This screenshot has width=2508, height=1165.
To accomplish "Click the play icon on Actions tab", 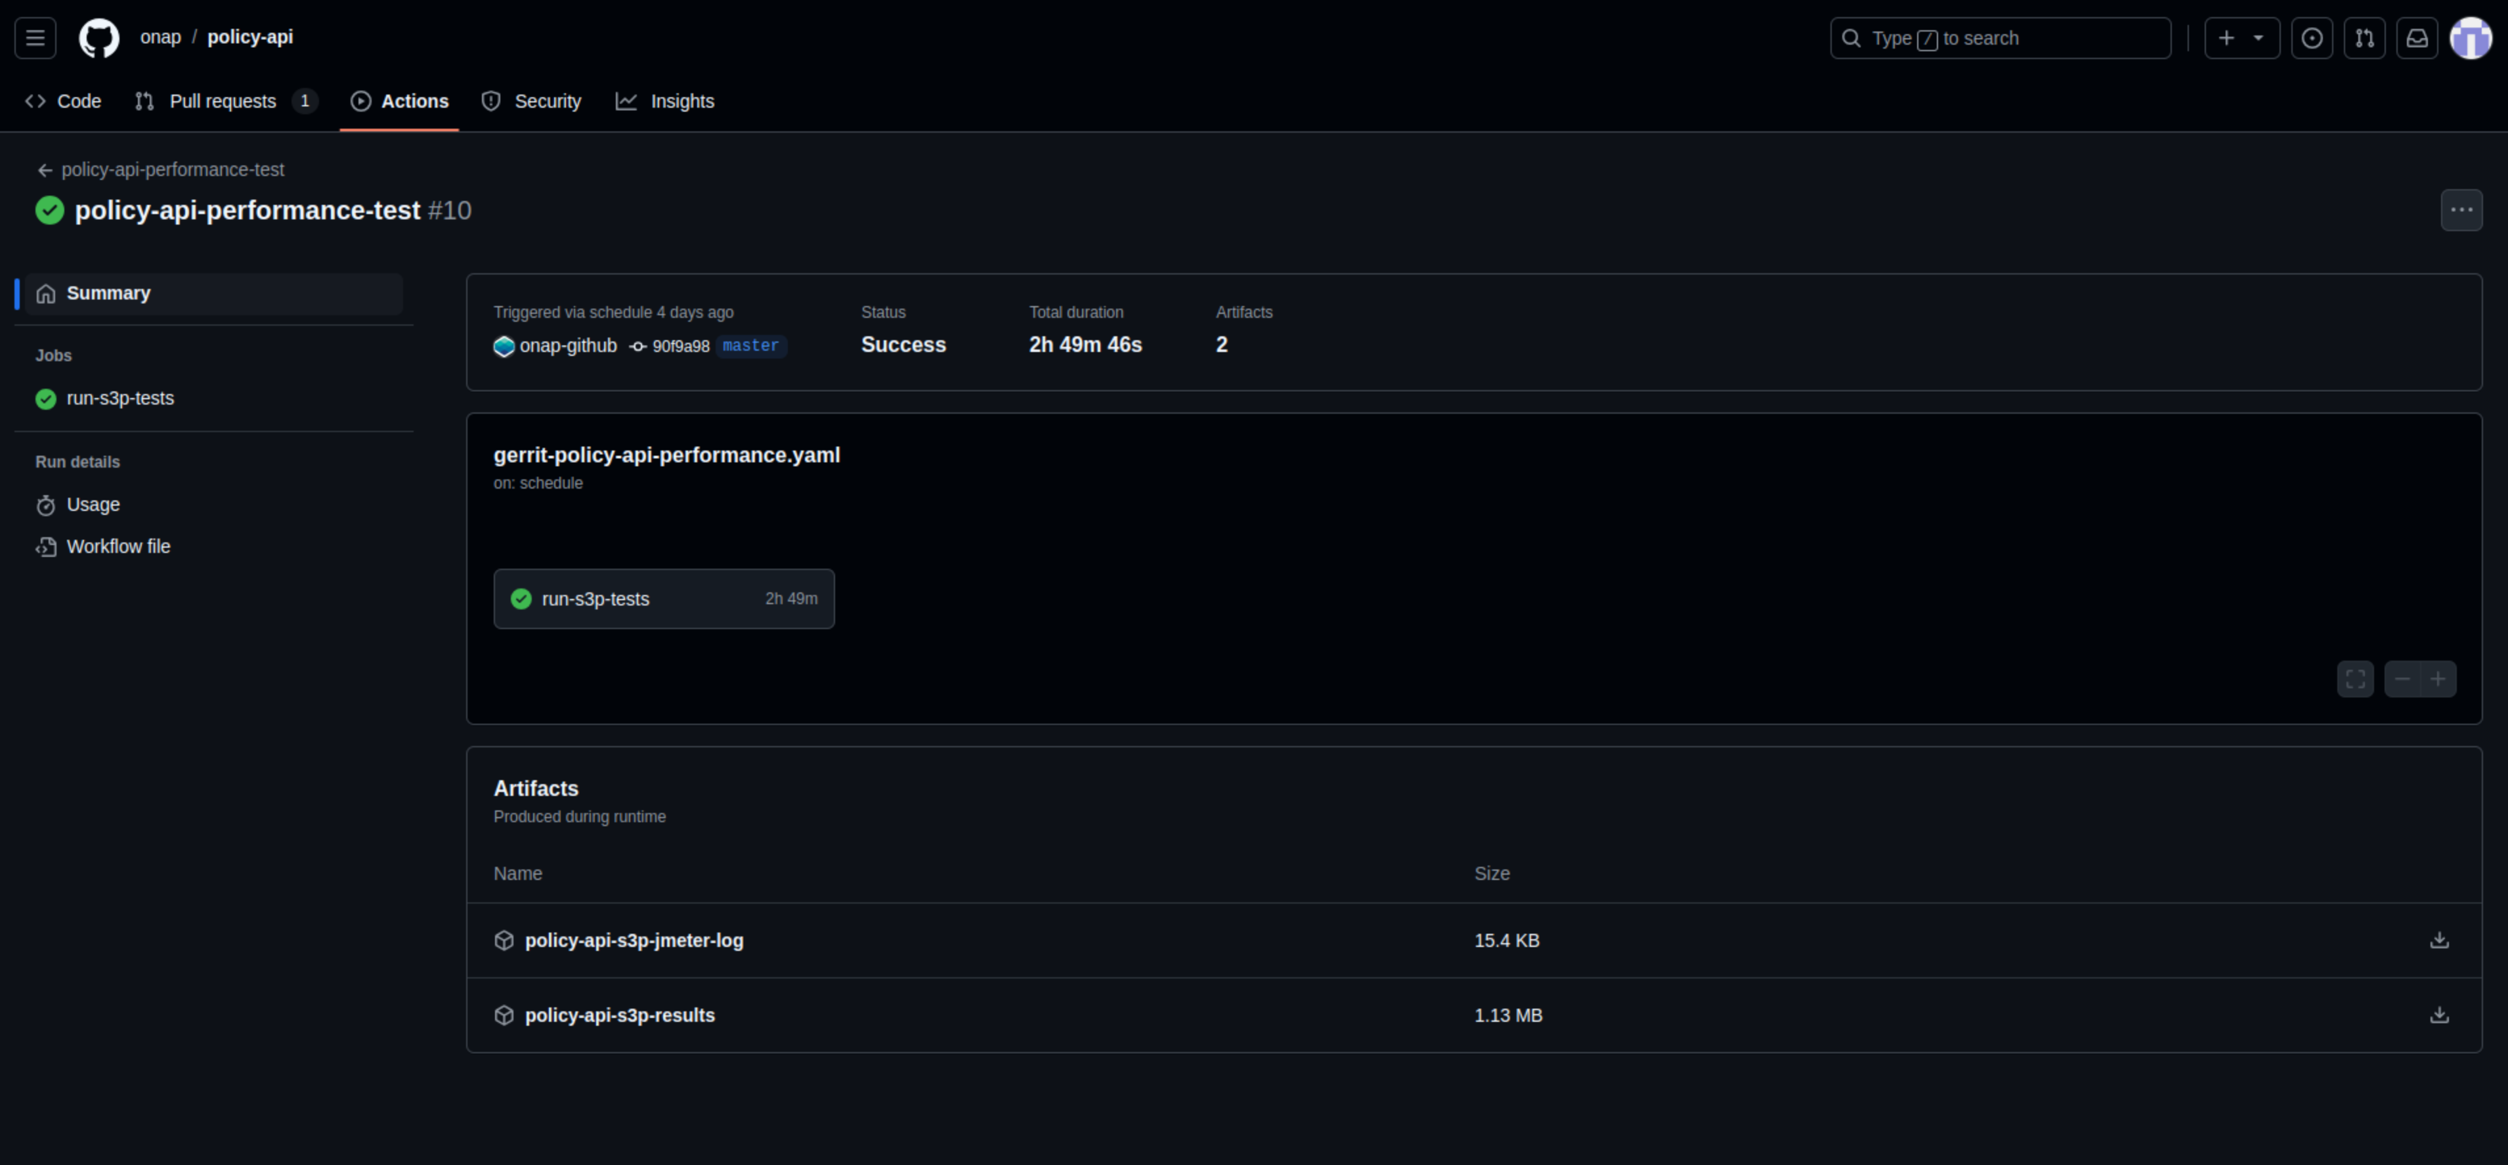I will pos(361,101).
